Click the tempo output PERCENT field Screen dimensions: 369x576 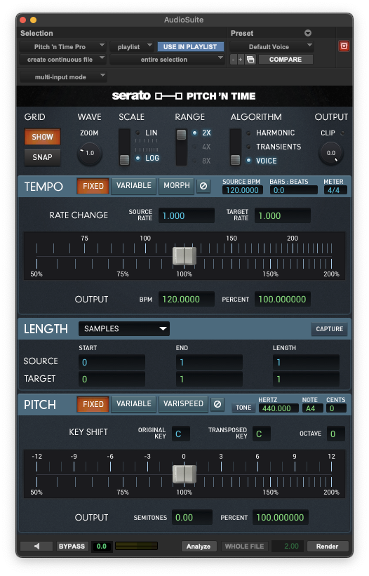tap(282, 299)
